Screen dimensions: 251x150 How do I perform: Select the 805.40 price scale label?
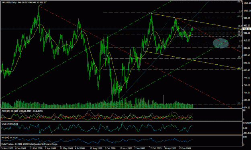coord(247,70)
